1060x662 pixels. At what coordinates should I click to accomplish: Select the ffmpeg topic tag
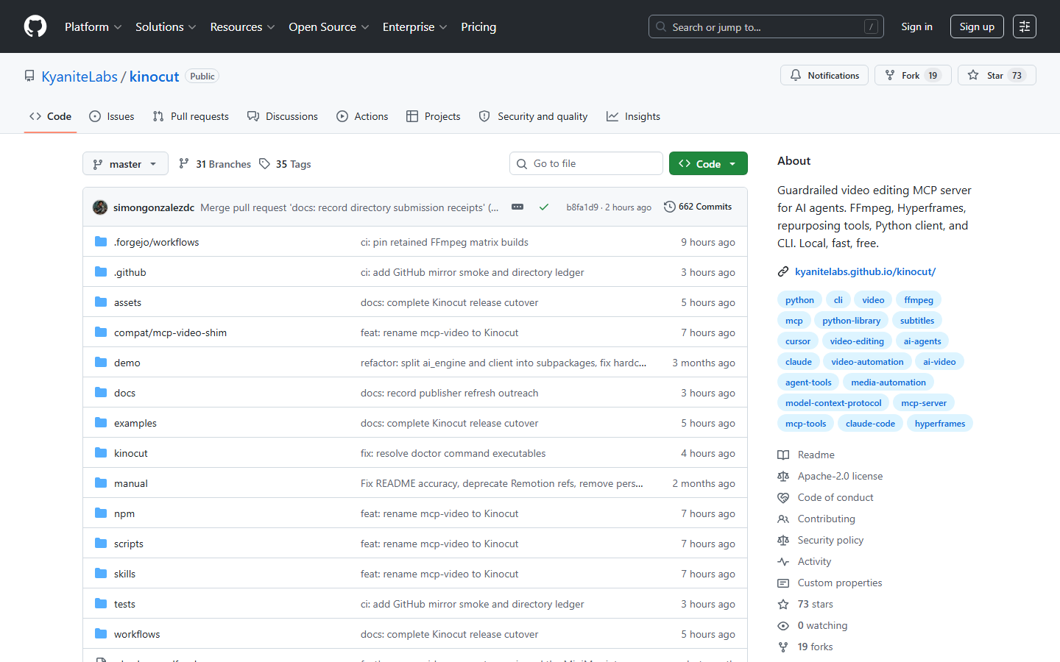(x=919, y=299)
